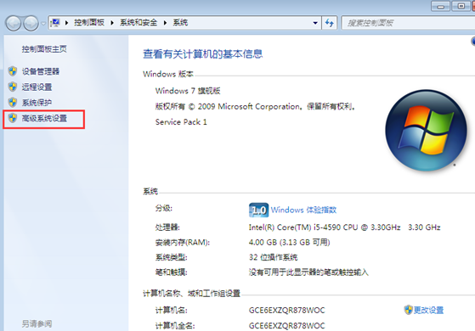Click the shield icon beside 设备管理器

(13, 71)
